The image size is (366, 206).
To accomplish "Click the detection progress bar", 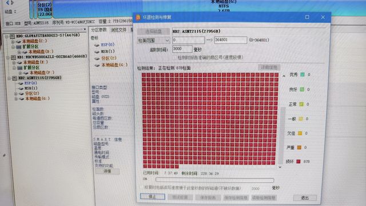I will pos(215,180).
